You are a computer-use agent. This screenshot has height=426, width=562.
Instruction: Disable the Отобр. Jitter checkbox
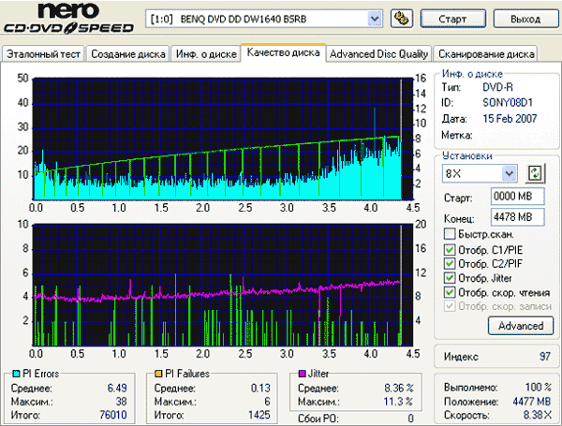click(451, 278)
